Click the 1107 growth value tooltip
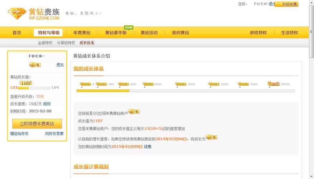This screenshot has width=314, height=179. [x=26, y=83]
